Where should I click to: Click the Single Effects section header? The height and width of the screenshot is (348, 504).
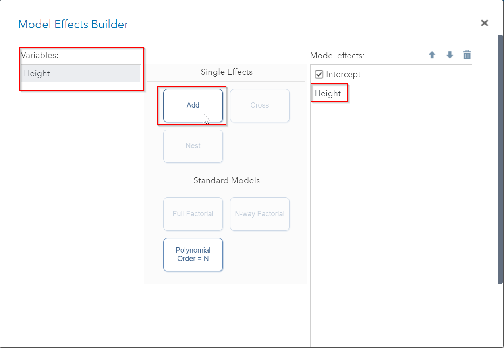[x=226, y=72]
